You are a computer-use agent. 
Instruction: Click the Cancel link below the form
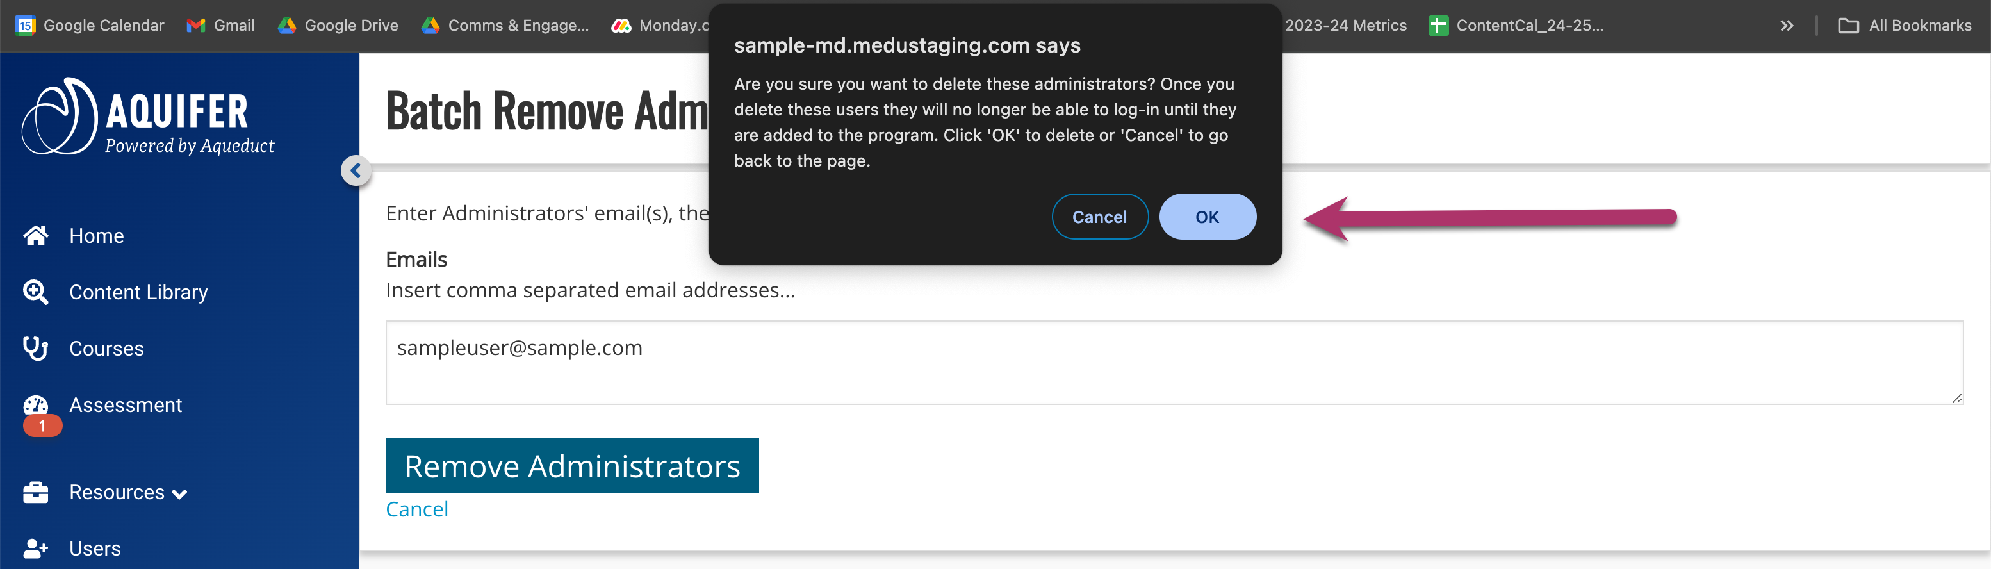416,509
